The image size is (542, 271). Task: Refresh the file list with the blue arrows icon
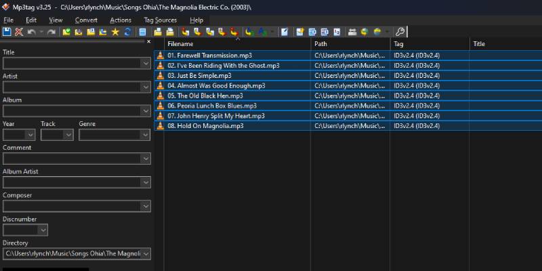click(127, 32)
